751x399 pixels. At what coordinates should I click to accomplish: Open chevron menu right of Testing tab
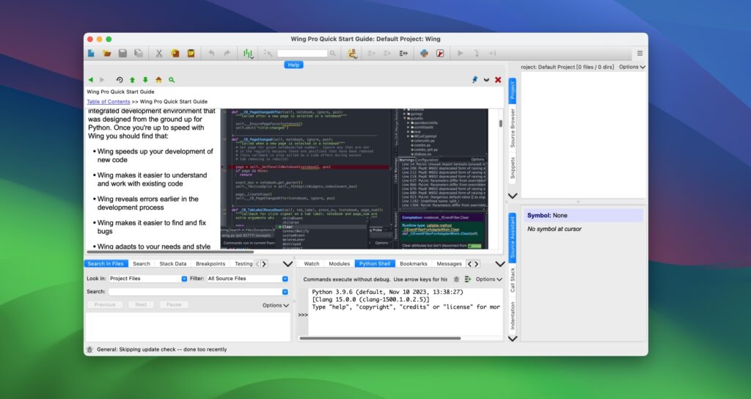click(x=287, y=264)
